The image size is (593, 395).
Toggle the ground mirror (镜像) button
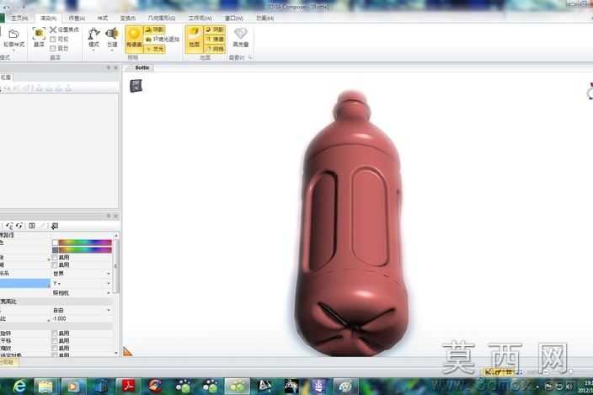click(215, 39)
